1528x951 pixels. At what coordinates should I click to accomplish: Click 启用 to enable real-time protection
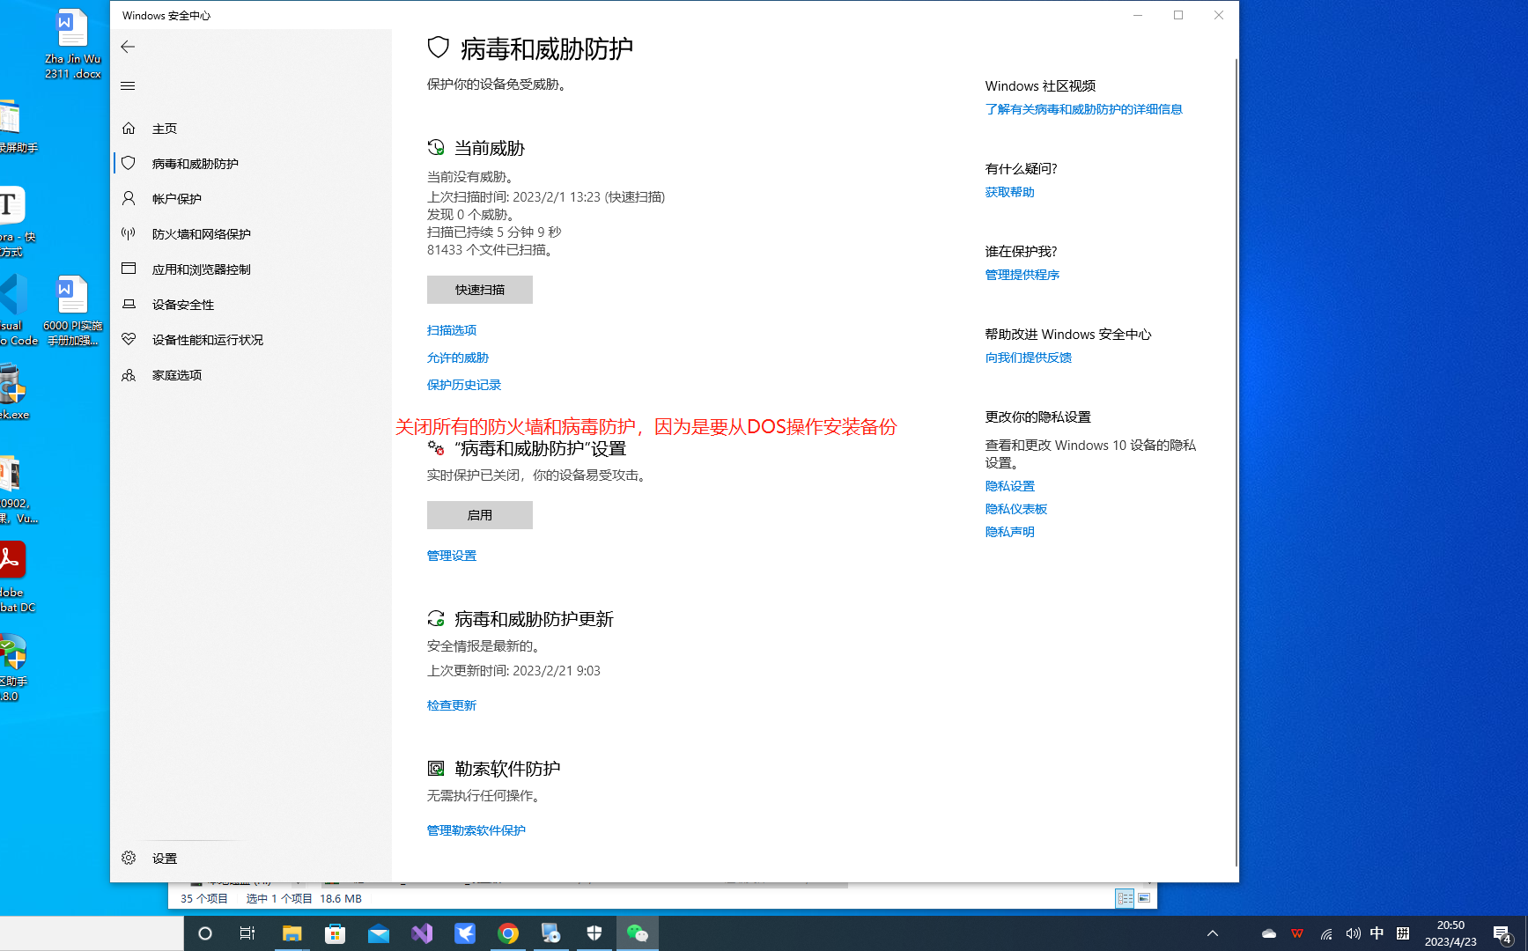(x=480, y=515)
